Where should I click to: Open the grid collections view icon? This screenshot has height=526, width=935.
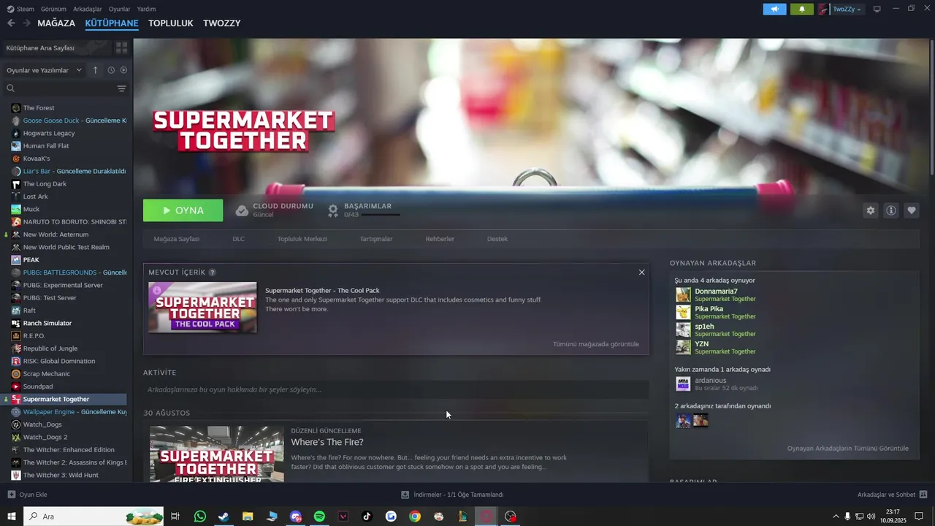coord(121,47)
